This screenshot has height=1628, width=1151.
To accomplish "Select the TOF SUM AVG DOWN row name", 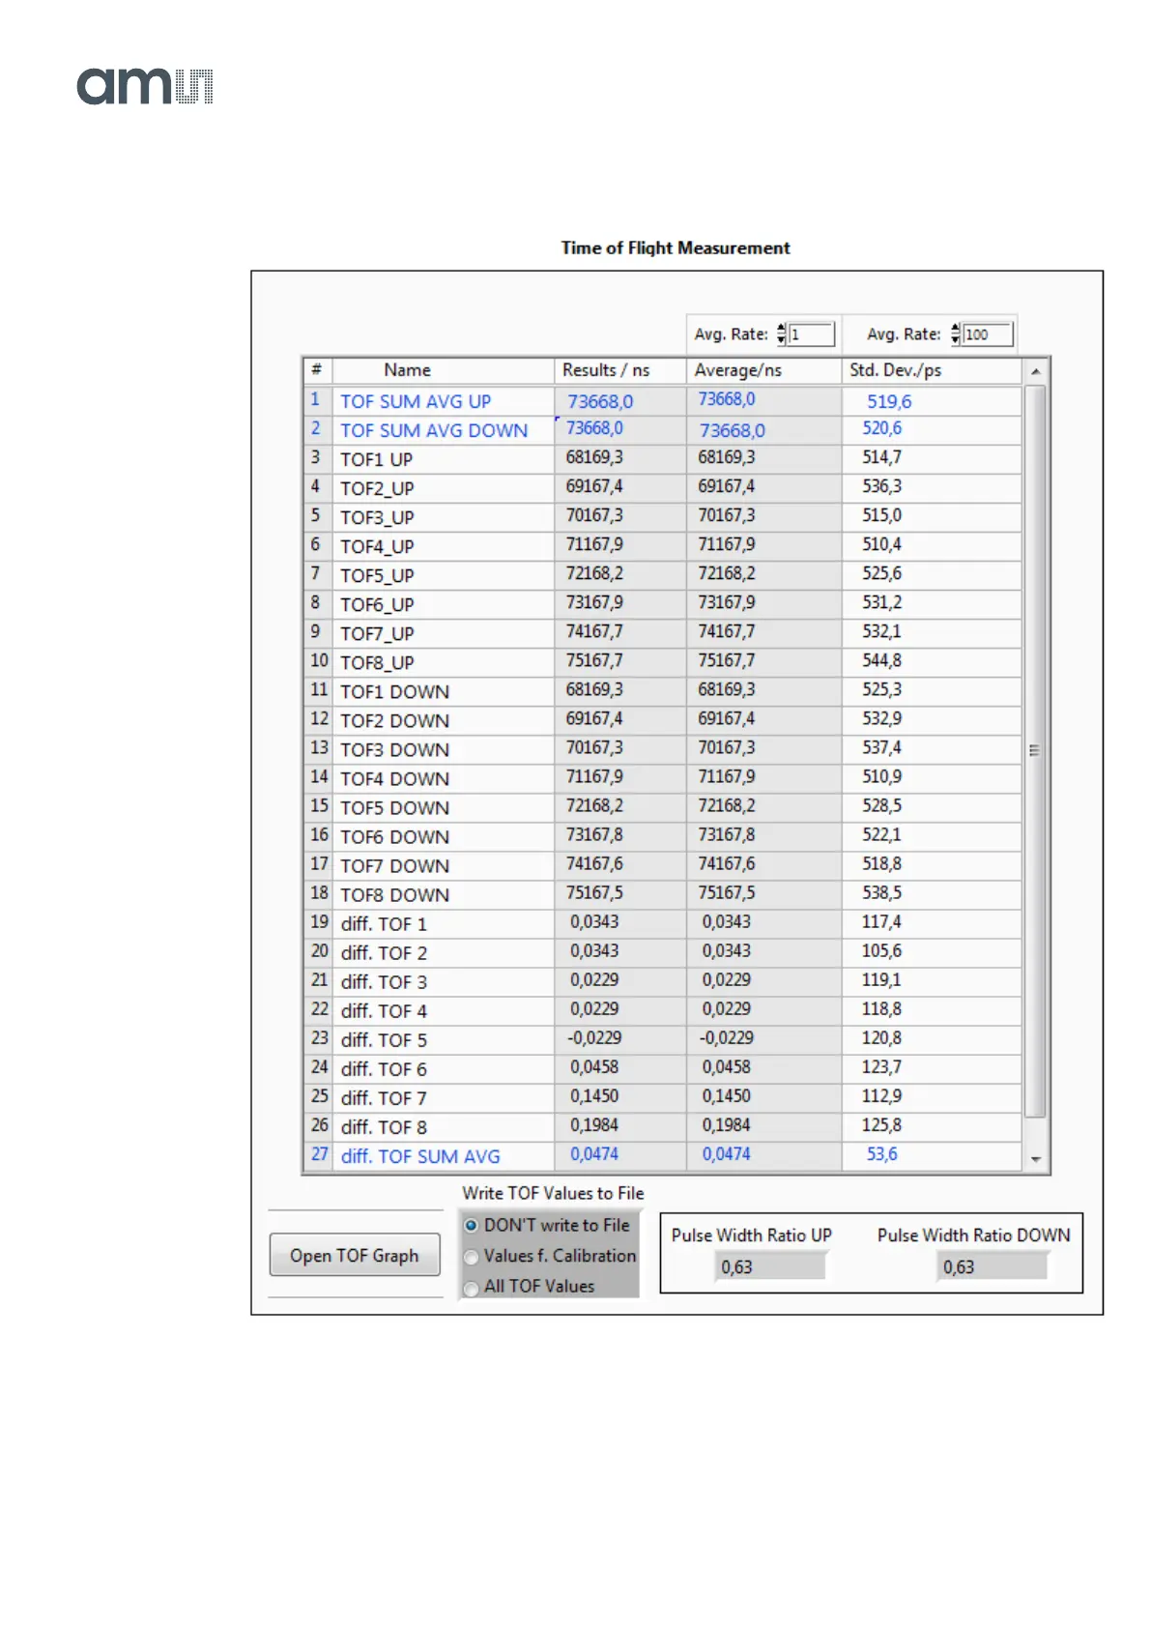I will point(434,430).
